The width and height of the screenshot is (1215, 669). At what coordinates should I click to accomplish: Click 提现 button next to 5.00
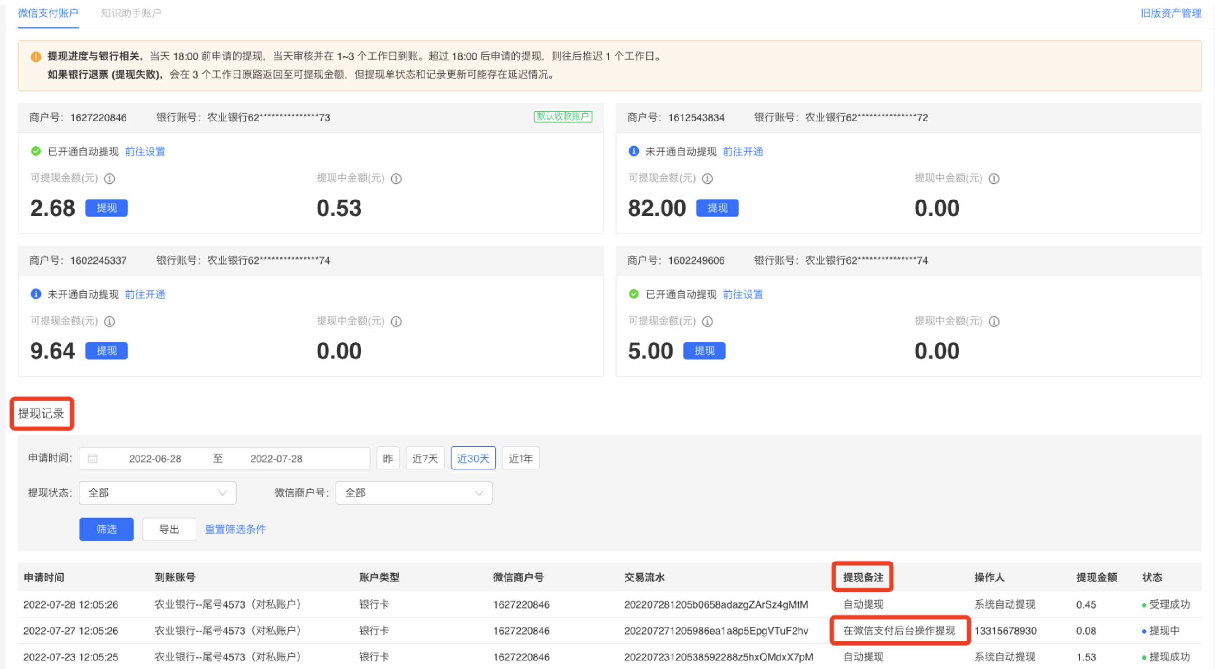click(x=704, y=351)
